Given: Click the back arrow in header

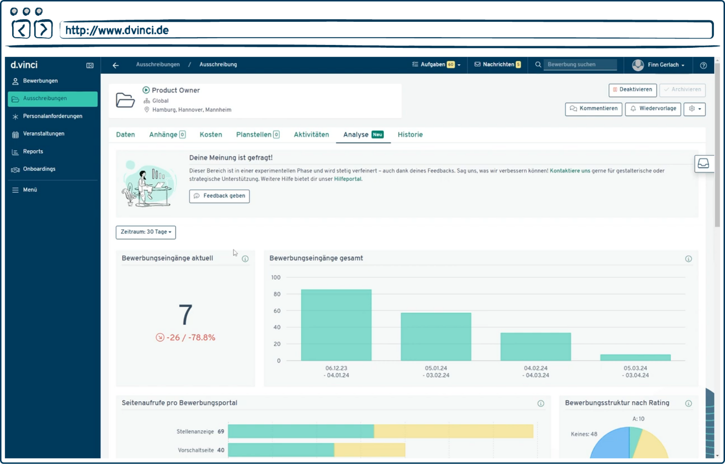Looking at the screenshot, I should [116, 65].
